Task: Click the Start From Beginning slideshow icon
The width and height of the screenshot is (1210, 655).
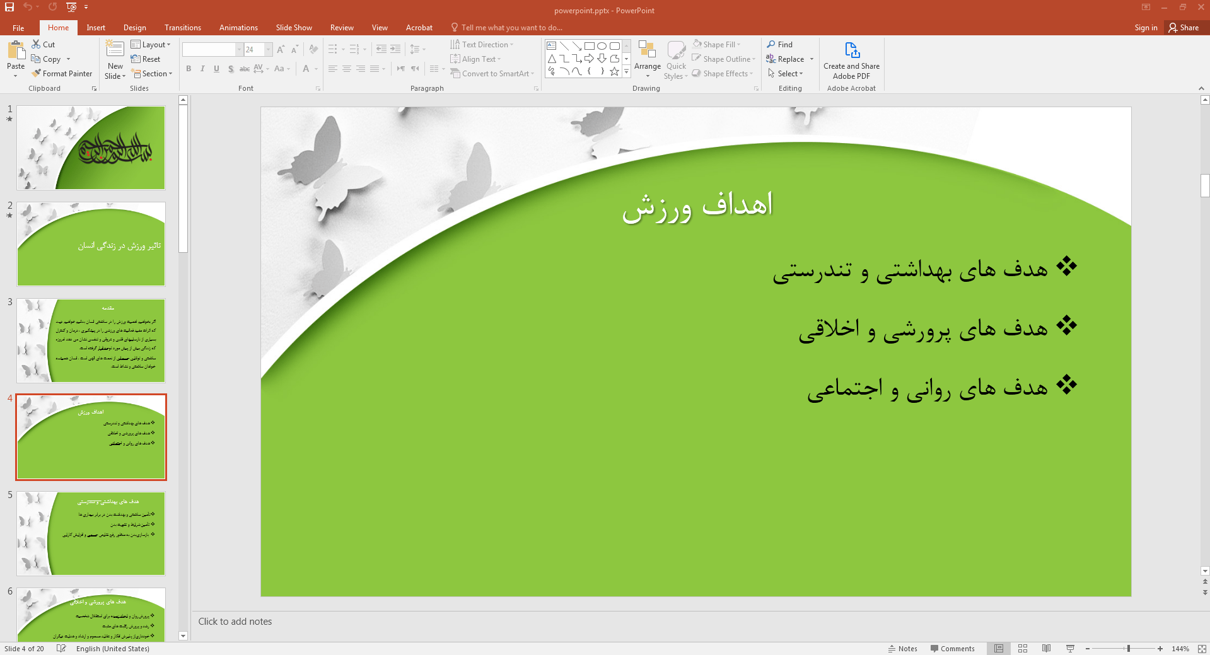Action: (71, 7)
